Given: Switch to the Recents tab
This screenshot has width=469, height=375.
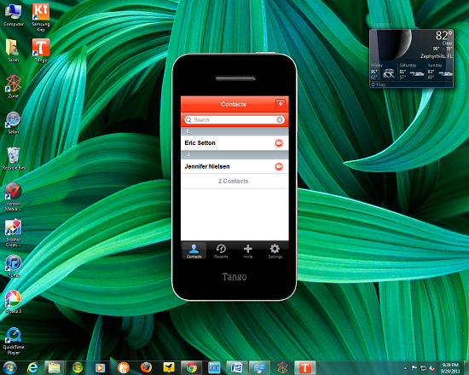Looking at the screenshot, I should point(221,251).
